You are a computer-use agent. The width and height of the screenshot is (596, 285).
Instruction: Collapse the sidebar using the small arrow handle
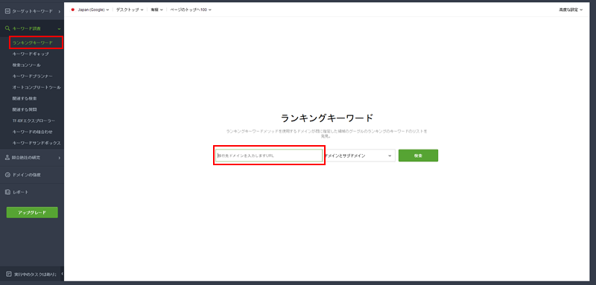(62, 274)
